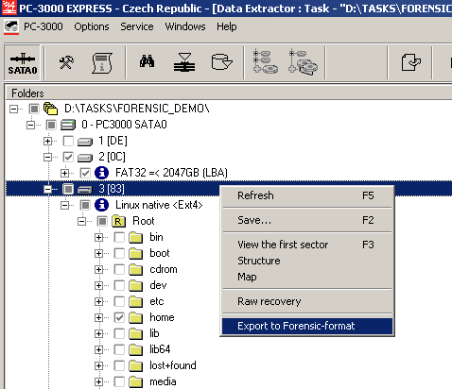Select Map in the context menu
The width and height of the screenshot is (452, 389).
307,277
